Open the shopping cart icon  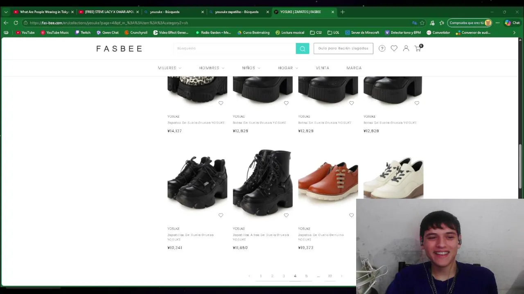(x=418, y=48)
